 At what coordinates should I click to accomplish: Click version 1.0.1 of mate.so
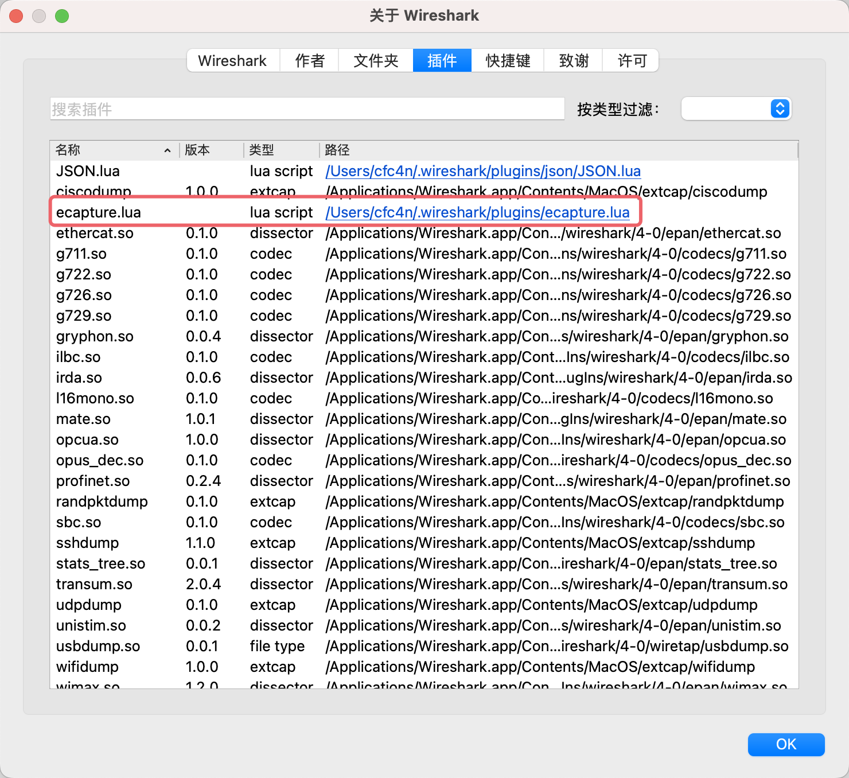(200, 419)
